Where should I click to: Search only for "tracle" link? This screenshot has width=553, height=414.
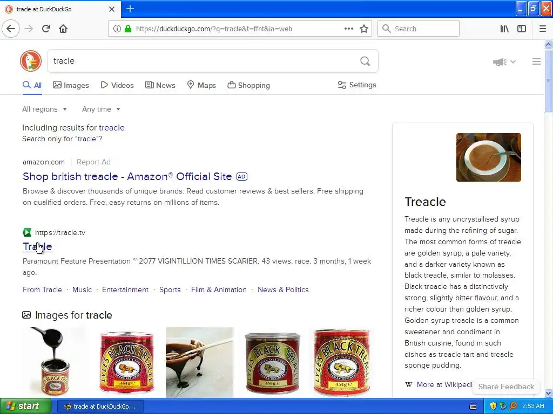tap(62, 139)
